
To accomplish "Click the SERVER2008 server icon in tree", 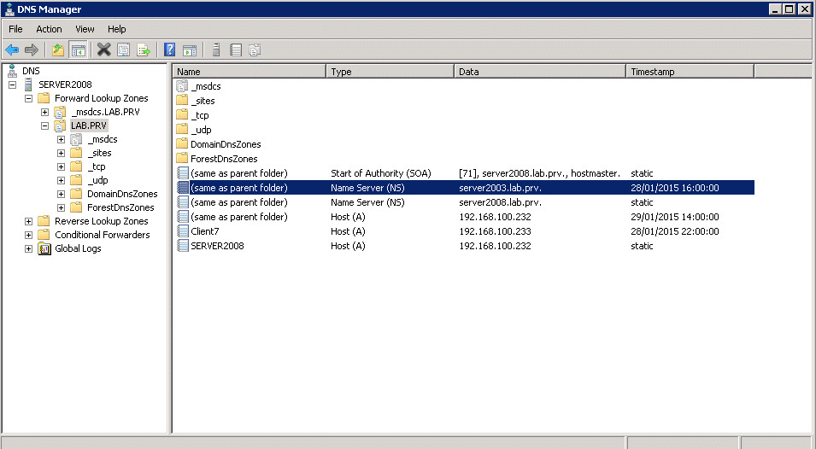I will point(28,85).
